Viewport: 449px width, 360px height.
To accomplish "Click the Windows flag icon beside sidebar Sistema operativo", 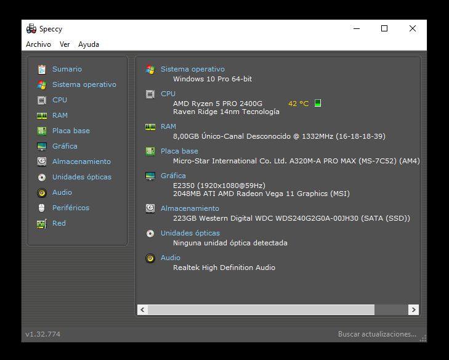I will (42, 84).
